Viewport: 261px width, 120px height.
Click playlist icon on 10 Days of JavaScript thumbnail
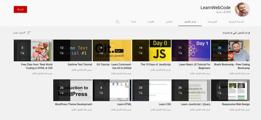141,53
